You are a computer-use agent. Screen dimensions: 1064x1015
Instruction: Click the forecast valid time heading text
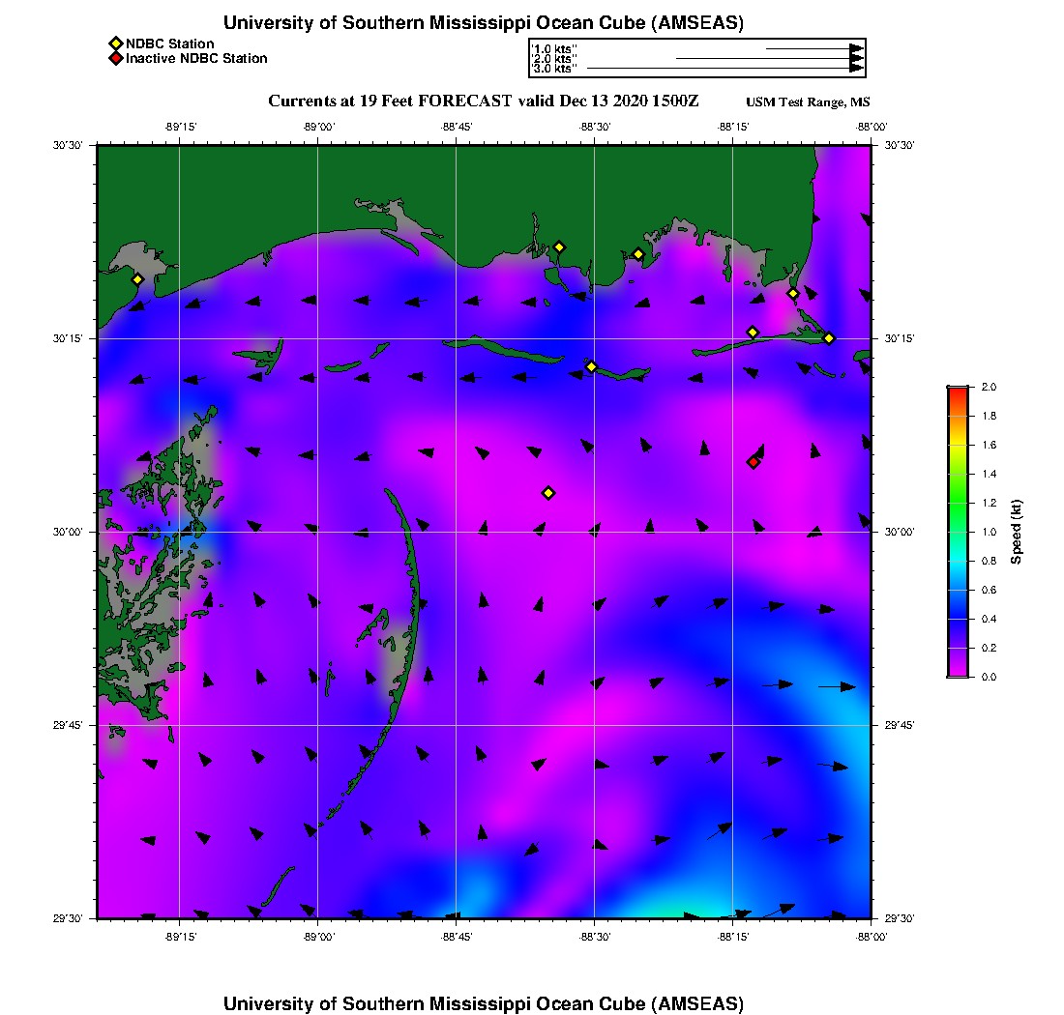(484, 101)
